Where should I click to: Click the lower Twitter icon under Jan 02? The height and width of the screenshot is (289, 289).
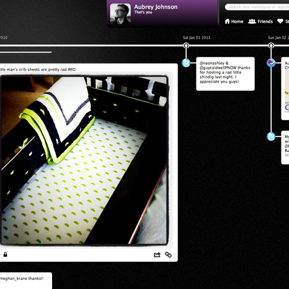[x=271, y=136]
